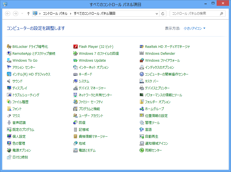Viewport: 231px width, 172px height.
Task: Open the ユーザー アカウント icon
Action: tap(75, 116)
